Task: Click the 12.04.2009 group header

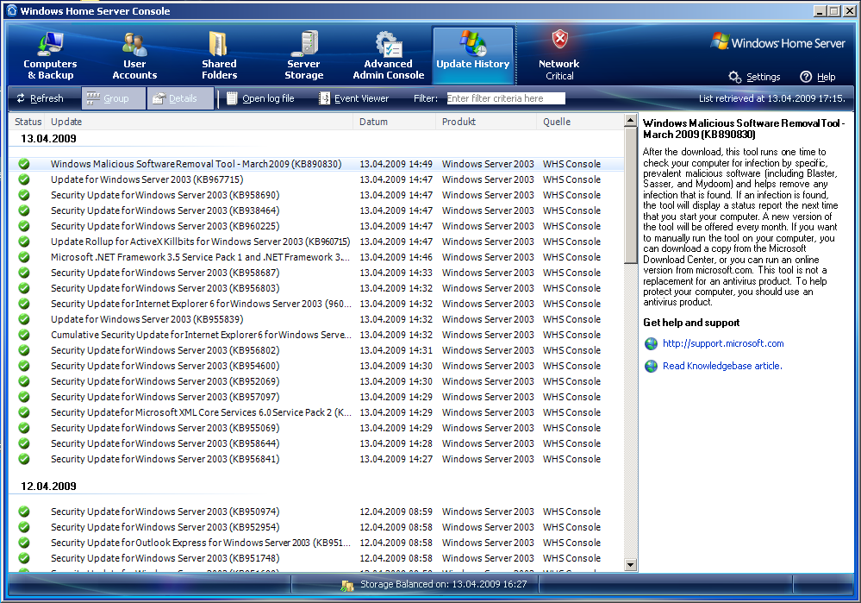Action: (48, 486)
